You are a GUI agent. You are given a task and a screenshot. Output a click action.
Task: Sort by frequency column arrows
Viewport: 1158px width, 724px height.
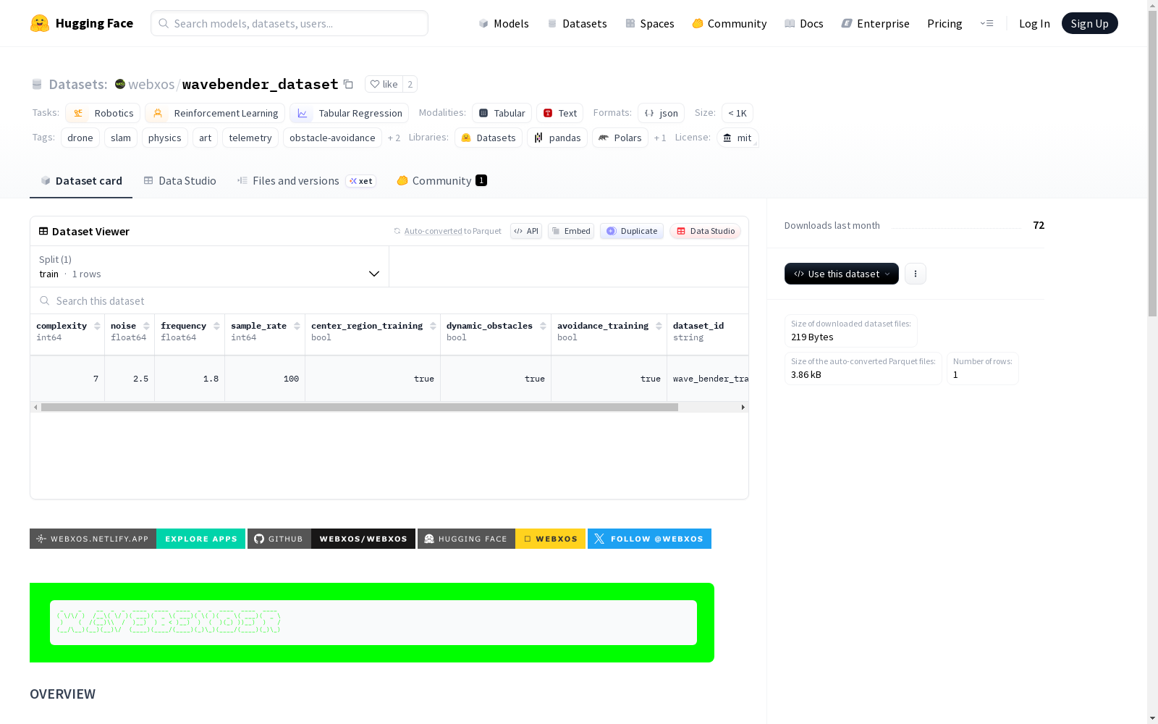[x=216, y=326]
